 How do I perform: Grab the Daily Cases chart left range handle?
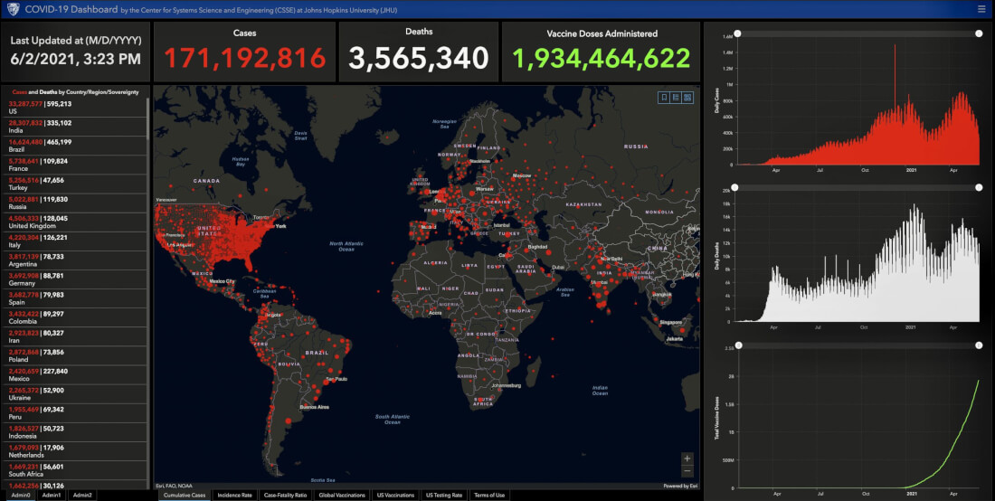click(737, 33)
